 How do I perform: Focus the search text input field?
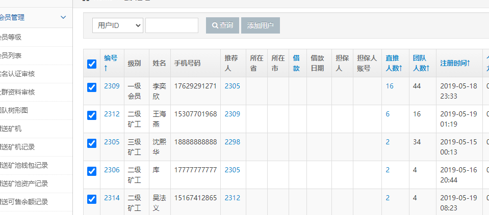pos(172,25)
